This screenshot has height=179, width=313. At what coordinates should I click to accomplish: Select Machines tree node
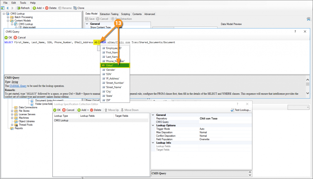coord(24,118)
